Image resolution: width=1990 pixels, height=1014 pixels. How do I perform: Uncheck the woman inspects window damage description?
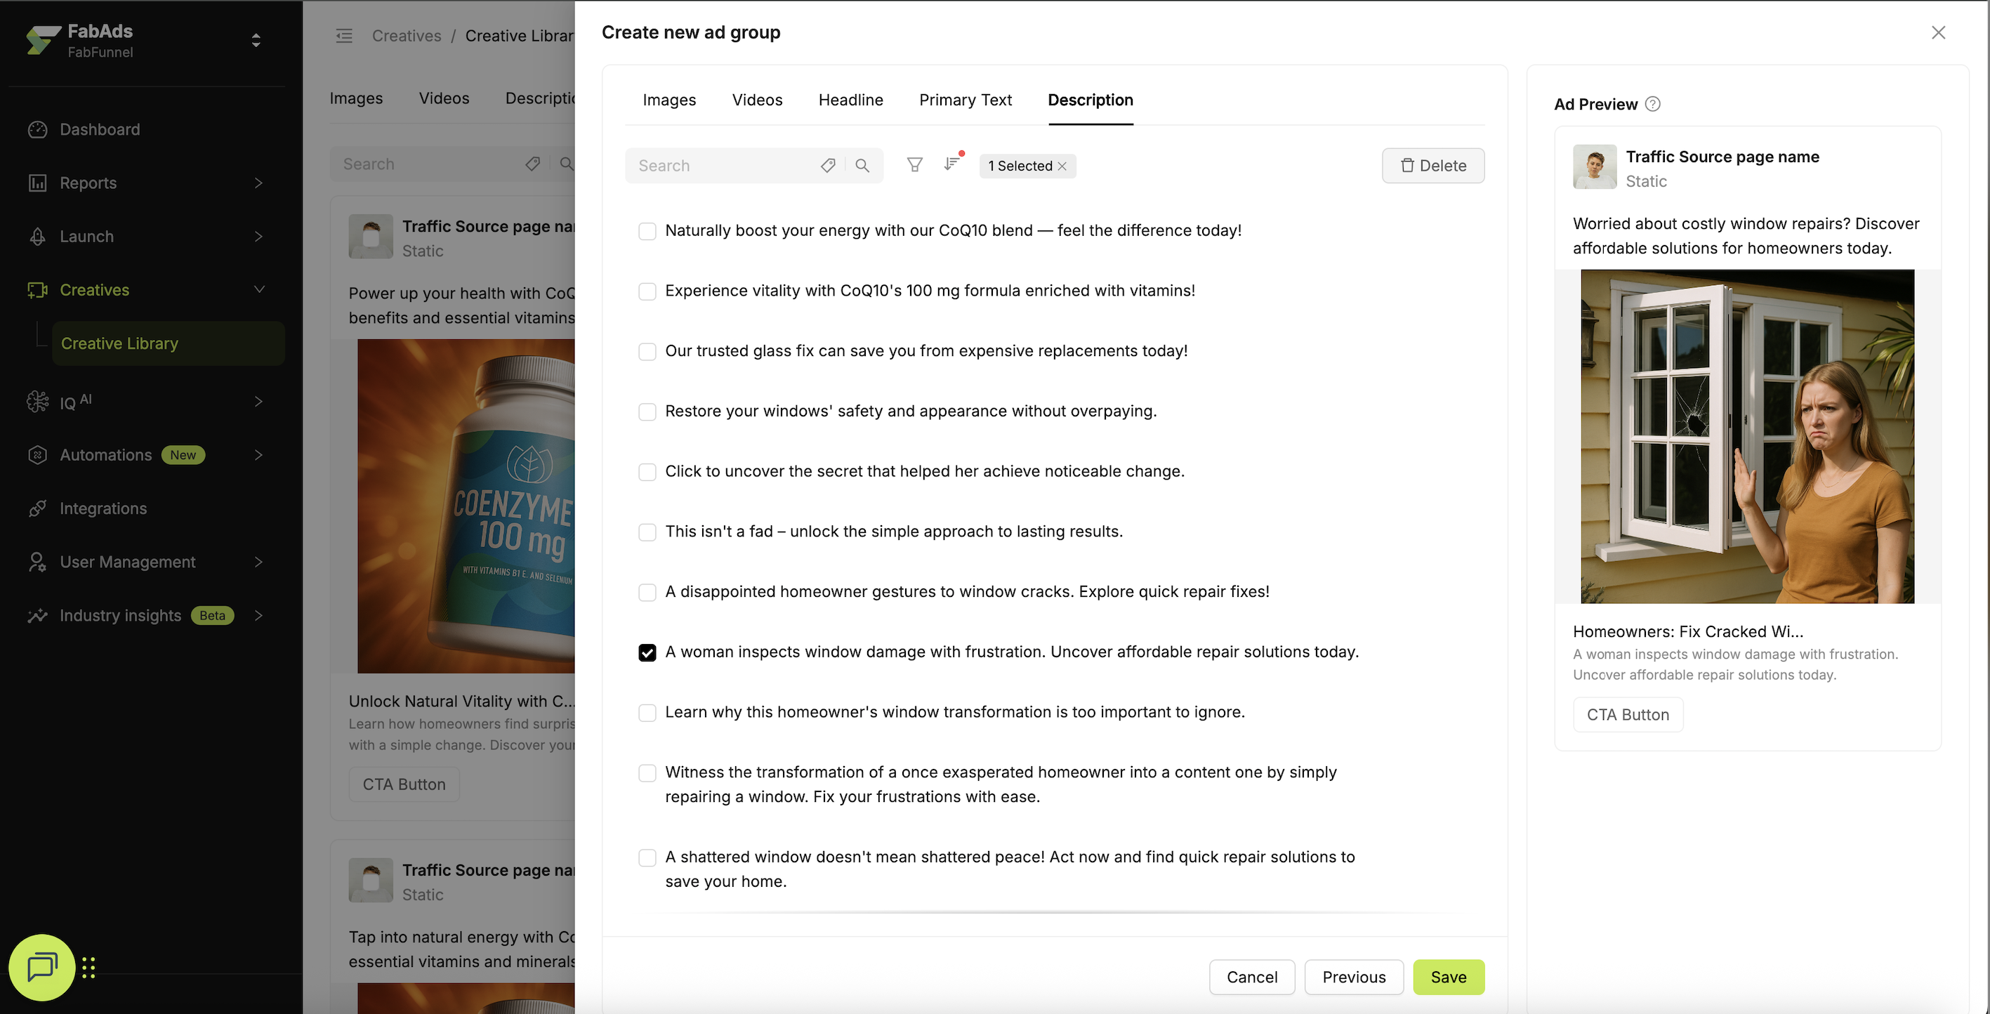pyautogui.click(x=647, y=652)
